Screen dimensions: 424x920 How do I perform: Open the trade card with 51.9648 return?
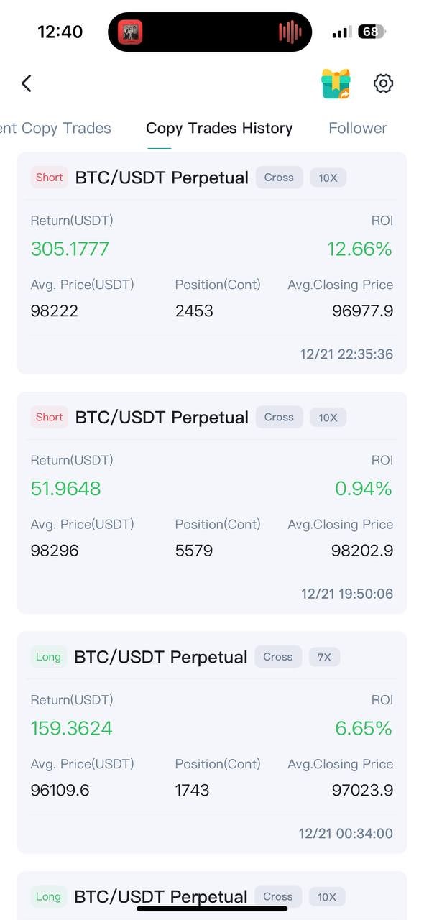[212, 502]
